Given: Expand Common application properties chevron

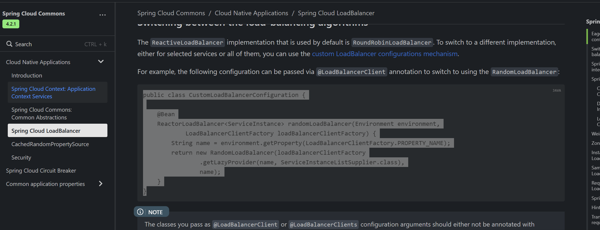Looking at the screenshot, I should [101, 184].
